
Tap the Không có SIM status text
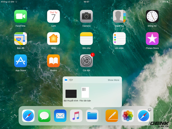(8, 2)
